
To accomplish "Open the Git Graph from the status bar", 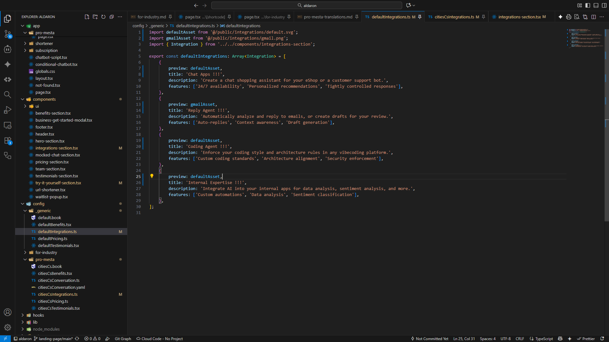I will click(123, 339).
